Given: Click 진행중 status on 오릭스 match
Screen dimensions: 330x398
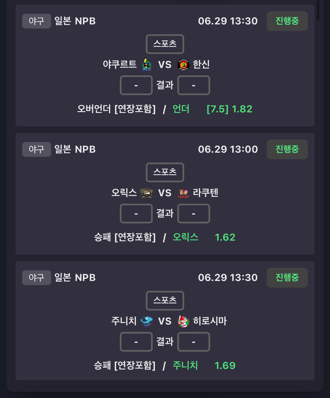Looking at the screenshot, I should pyautogui.click(x=287, y=149).
